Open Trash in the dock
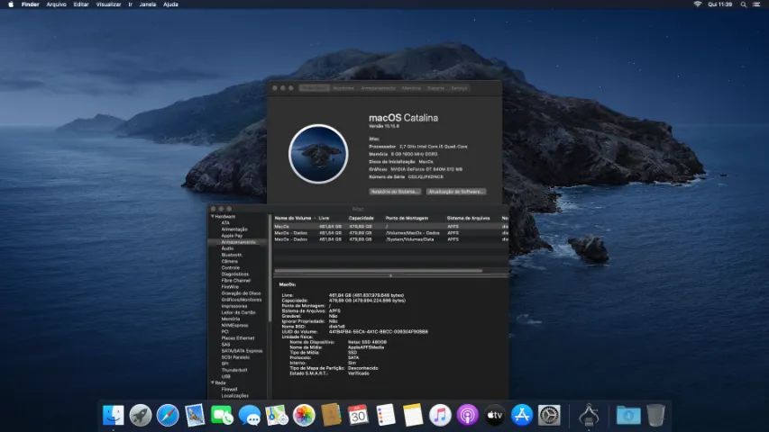 click(655, 415)
